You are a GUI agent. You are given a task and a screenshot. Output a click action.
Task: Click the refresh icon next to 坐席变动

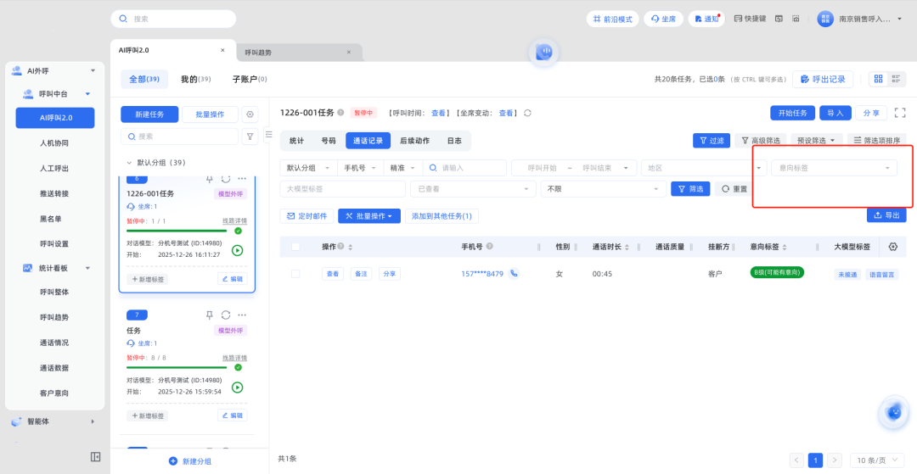pos(527,113)
